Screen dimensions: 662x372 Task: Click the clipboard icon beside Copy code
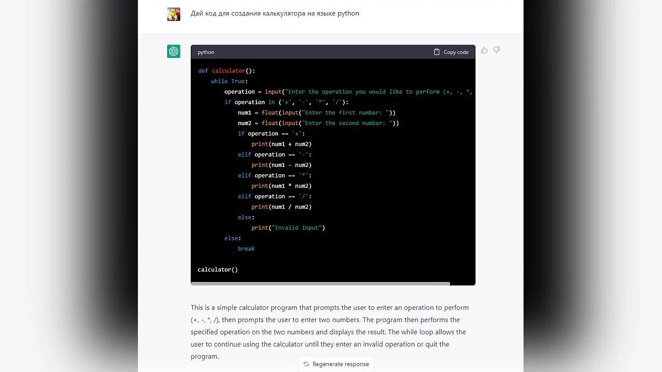tap(437, 52)
